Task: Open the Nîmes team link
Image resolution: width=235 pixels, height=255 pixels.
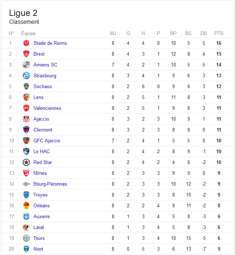Action: coord(40,173)
